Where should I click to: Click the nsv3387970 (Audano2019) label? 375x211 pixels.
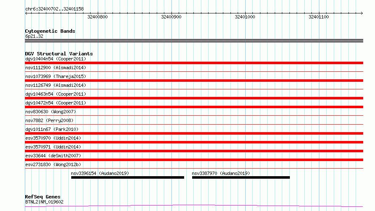(221, 173)
